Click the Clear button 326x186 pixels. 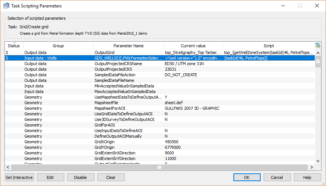[x=111, y=177]
